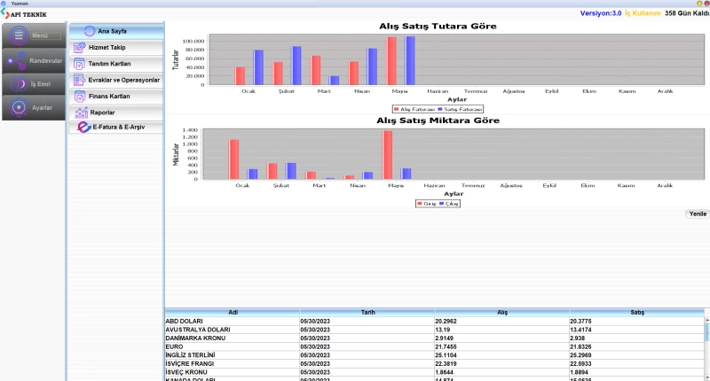
Task: Click the red Alış Faturası legend swatch
Action: [x=396, y=109]
